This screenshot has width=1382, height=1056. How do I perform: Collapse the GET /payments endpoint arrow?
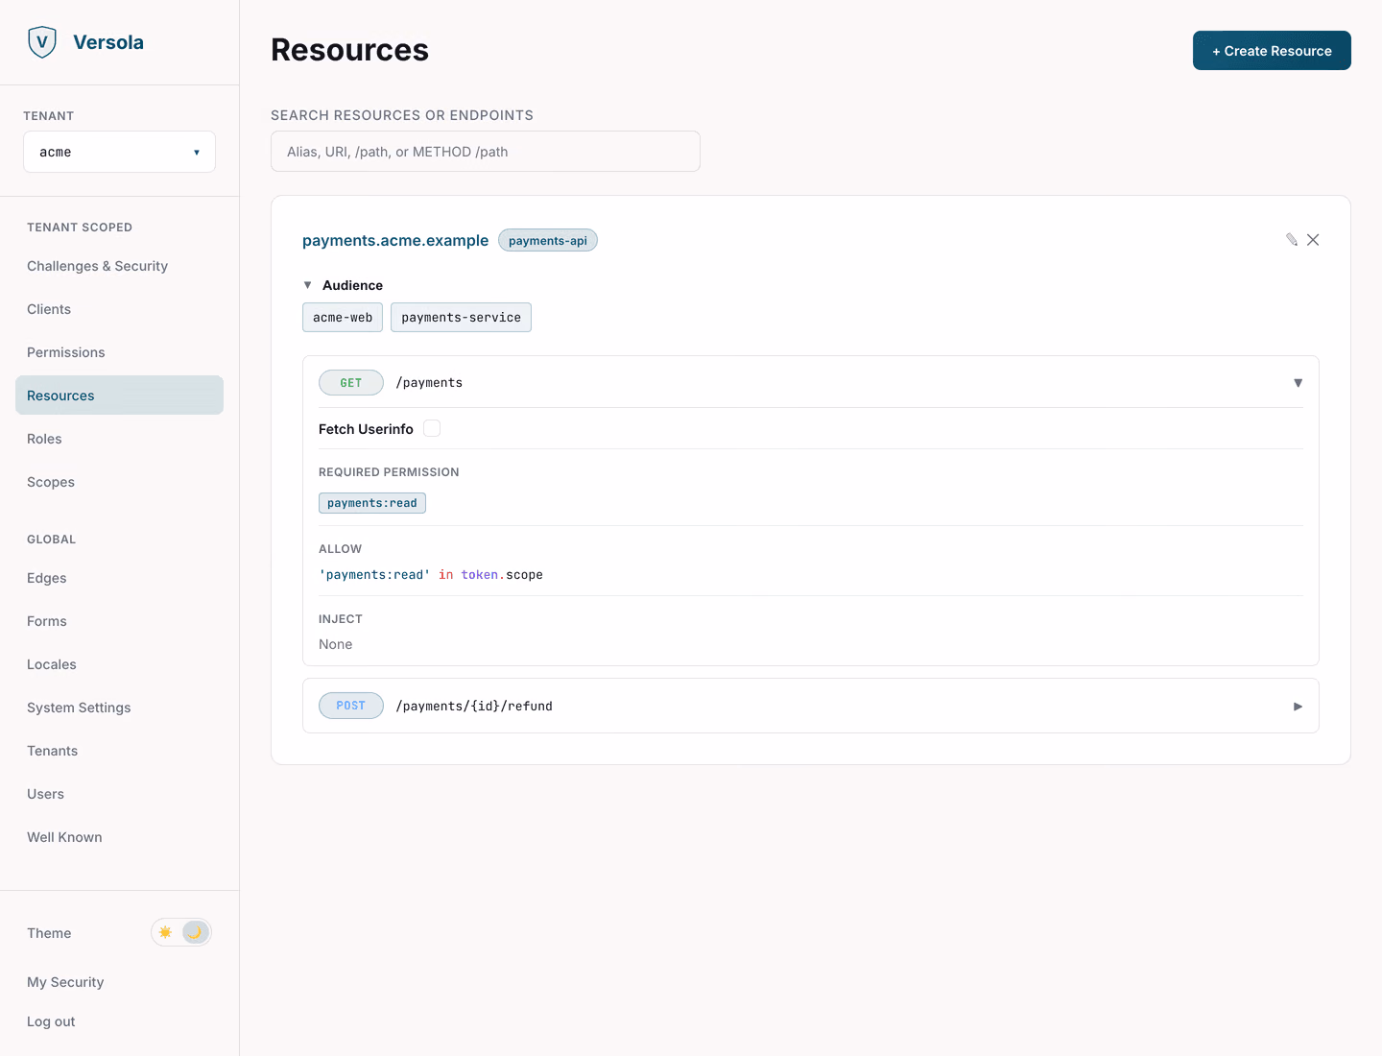point(1298,382)
